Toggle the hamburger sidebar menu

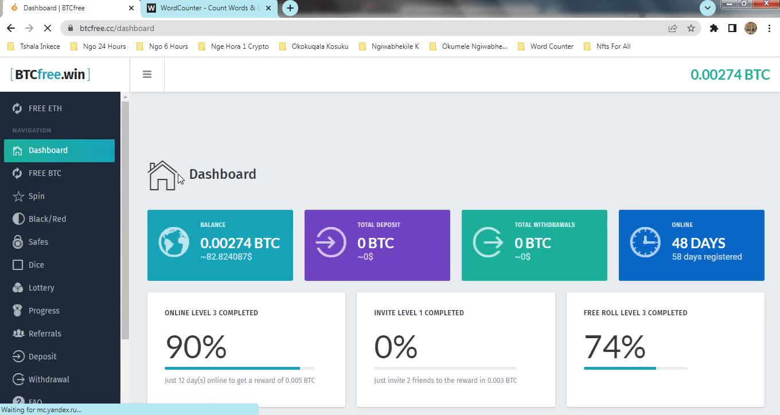tap(147, 75)
